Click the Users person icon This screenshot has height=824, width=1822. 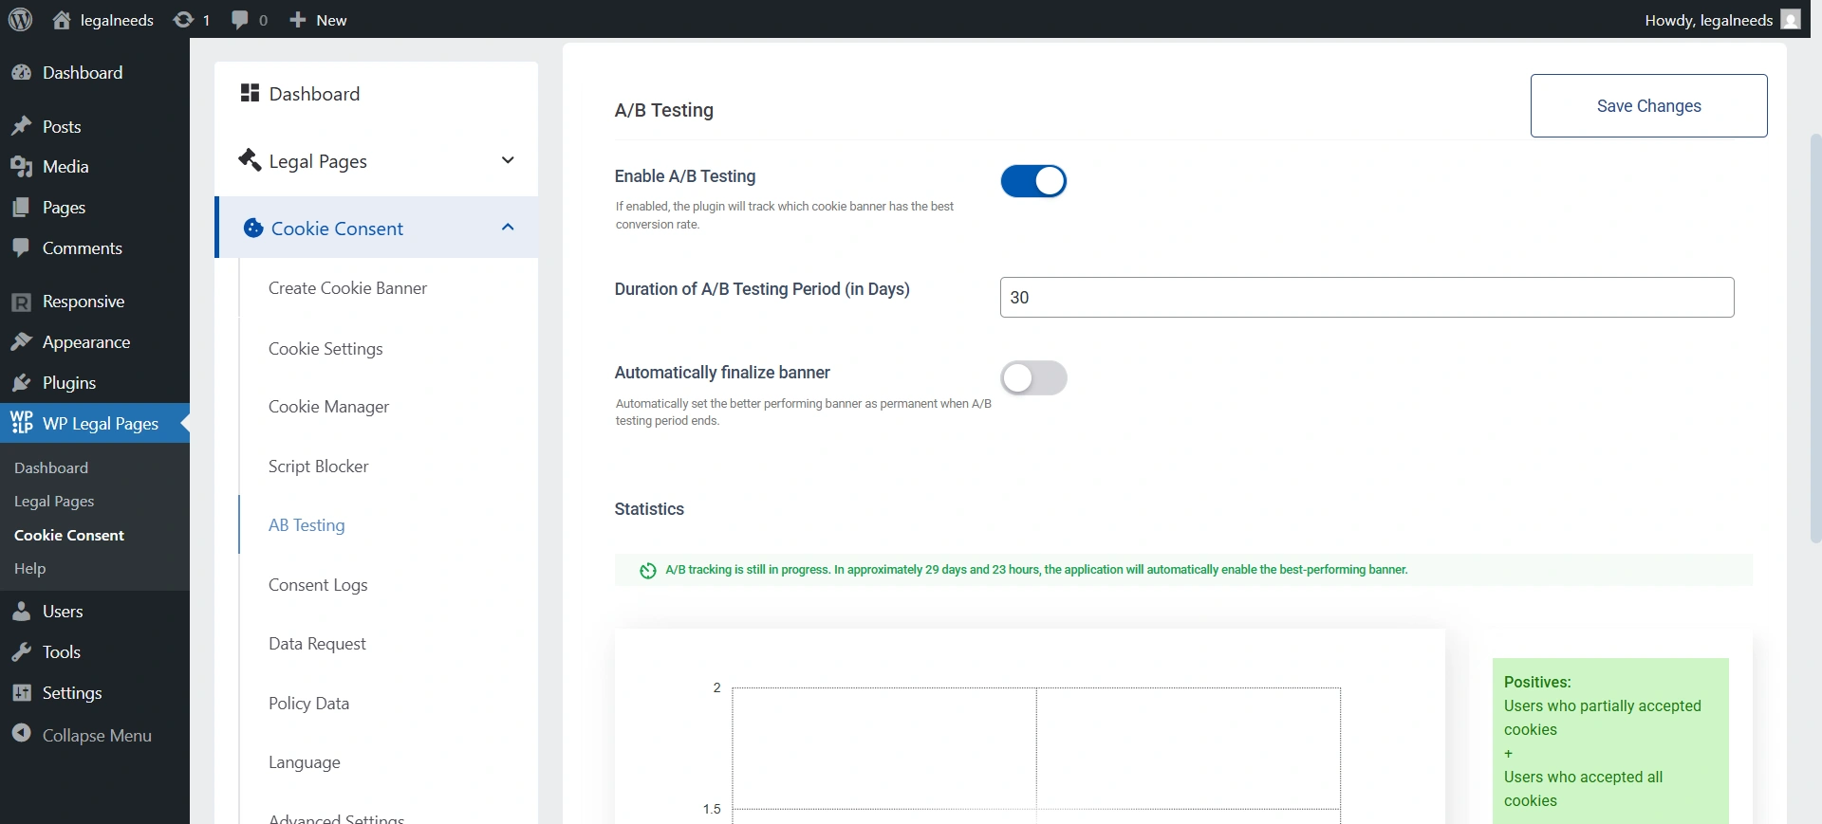coord(21,612)
